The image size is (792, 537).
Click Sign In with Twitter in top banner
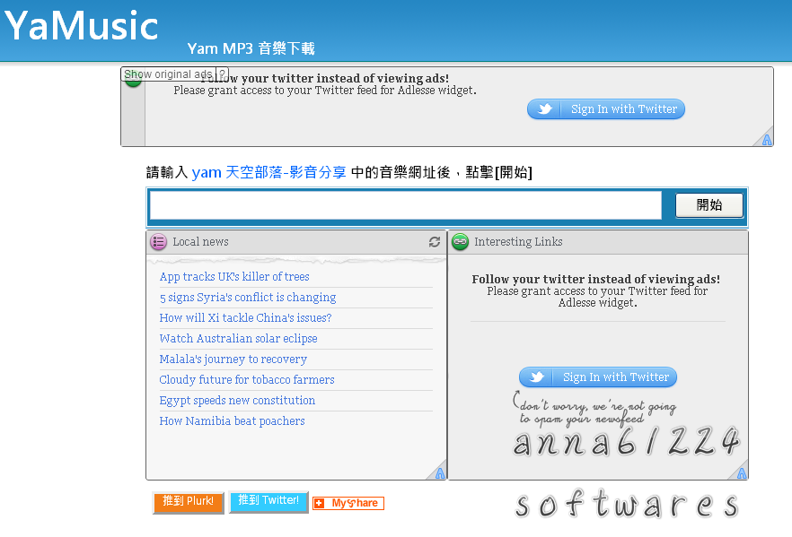point(605,108)
